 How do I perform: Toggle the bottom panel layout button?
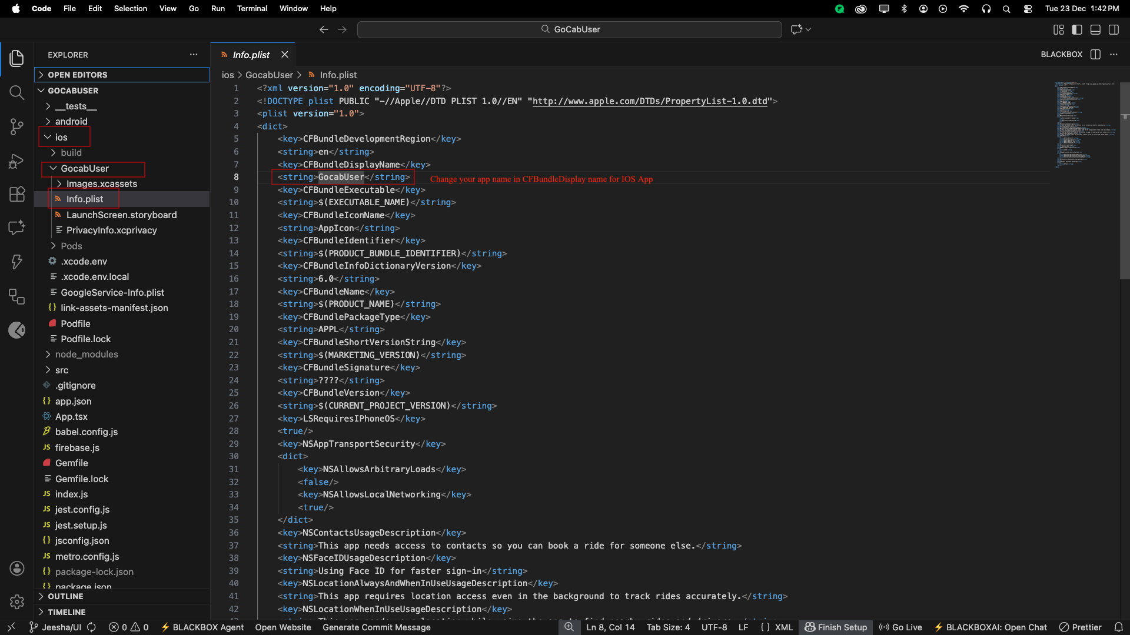point(1095,29)
